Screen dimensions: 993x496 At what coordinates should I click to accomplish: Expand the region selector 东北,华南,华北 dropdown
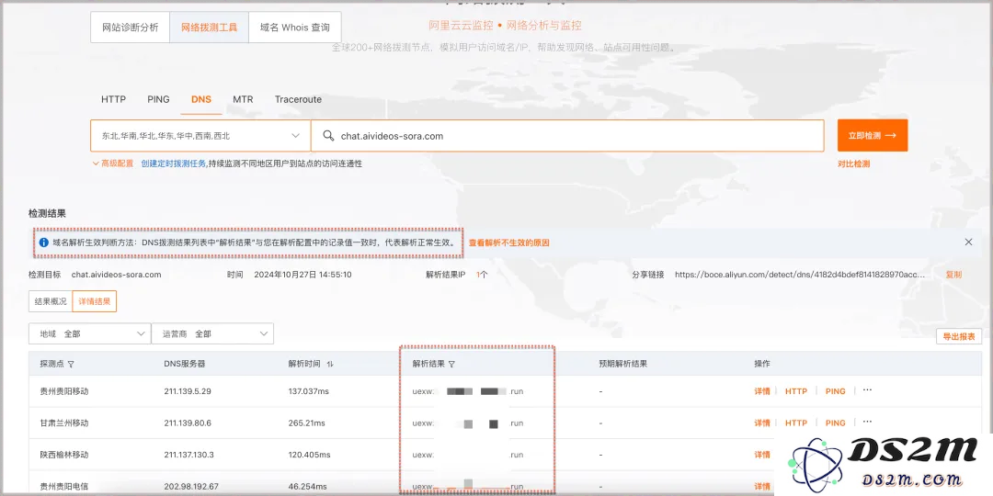200,135
